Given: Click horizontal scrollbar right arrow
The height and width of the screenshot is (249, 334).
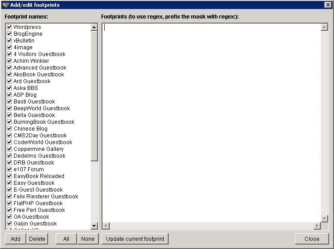Looking at the screenshot, I should tap(317, 226).
